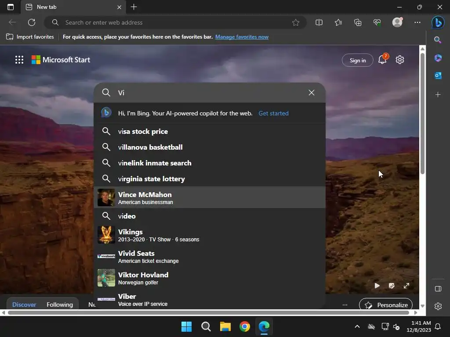Image resolution: width=450 pixels, height=337 pixels.
Task: Select the New tab browser tab
Action: click(x=73, y=7)
